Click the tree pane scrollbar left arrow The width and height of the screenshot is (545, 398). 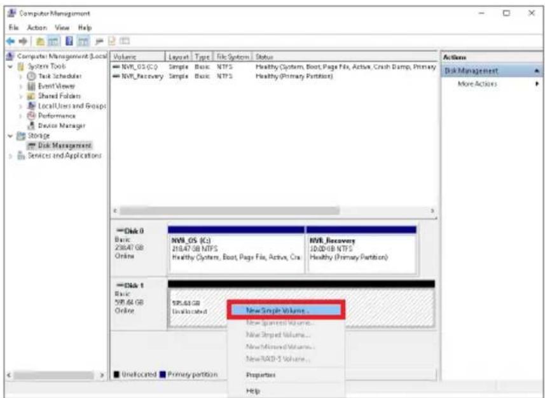point(10,375)
